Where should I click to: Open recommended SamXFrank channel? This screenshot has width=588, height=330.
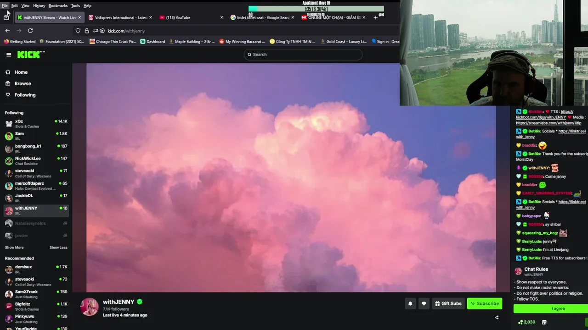36,294
